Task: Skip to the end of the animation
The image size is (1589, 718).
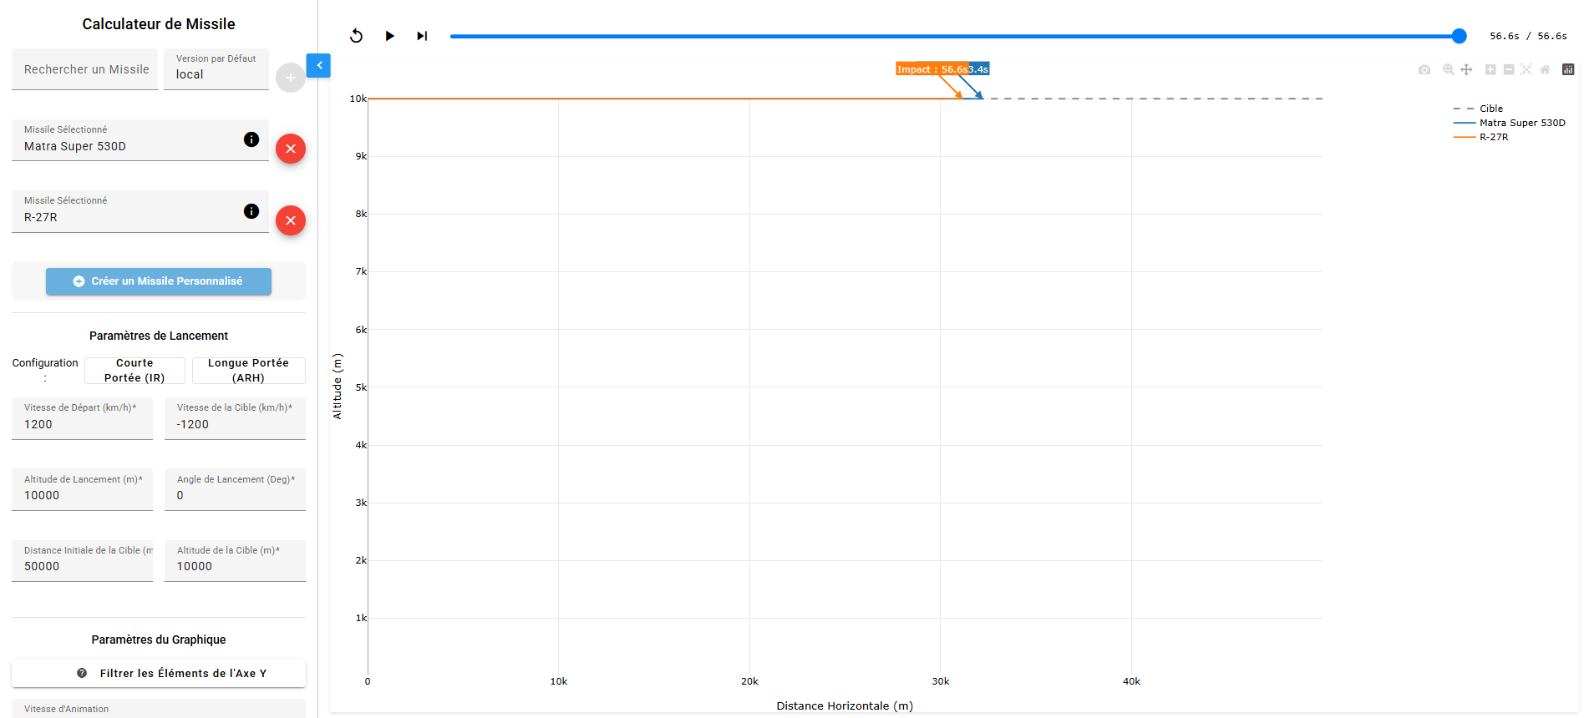Action: tap(422, 36)
